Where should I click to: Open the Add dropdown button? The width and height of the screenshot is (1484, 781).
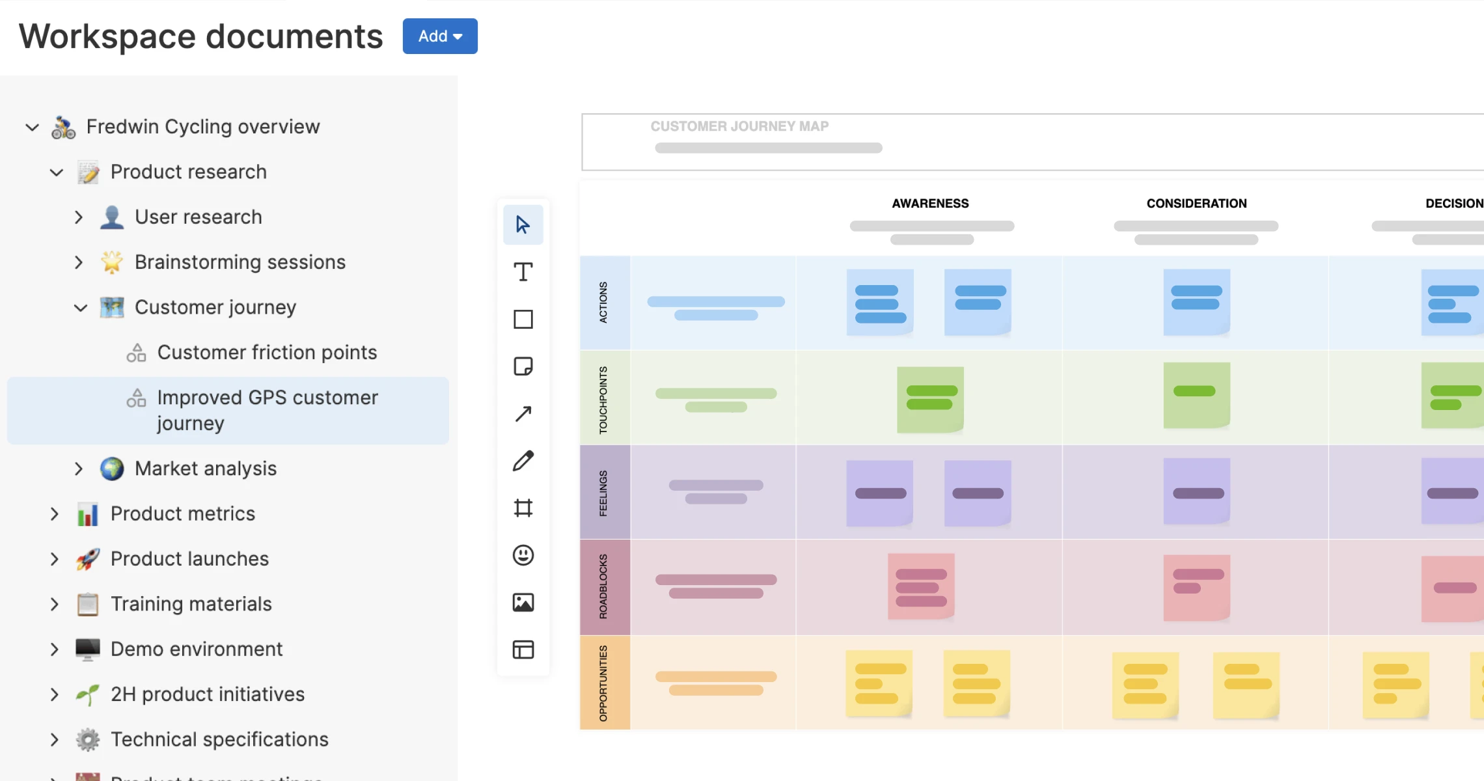pyautogui.click(x=440, y=36)
